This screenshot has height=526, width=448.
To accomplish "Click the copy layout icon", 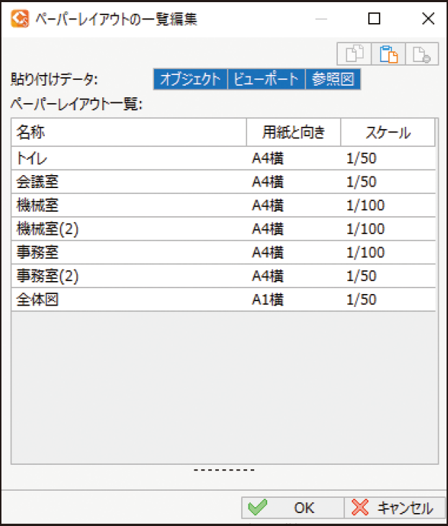I will pos(355,55).
